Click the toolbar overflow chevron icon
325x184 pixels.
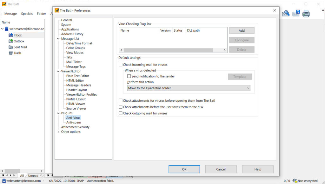(x=323, y=10)
